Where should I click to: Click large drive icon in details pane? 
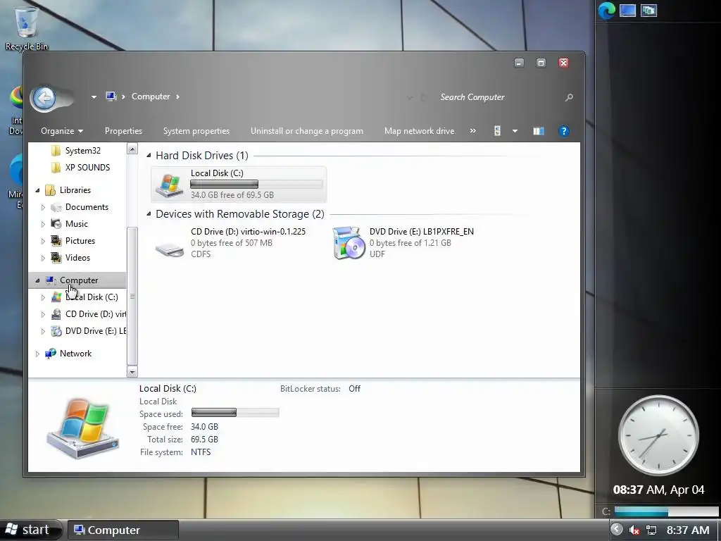click(x=83, y=428)
